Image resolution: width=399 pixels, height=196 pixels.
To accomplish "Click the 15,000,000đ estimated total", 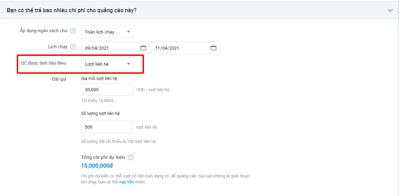I will [97, 166].
